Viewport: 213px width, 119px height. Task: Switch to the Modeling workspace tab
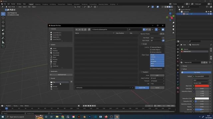click(x=38, y=4)
